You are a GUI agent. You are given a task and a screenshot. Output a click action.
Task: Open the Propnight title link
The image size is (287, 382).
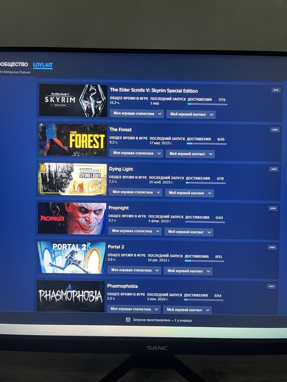tap(119, 208)
